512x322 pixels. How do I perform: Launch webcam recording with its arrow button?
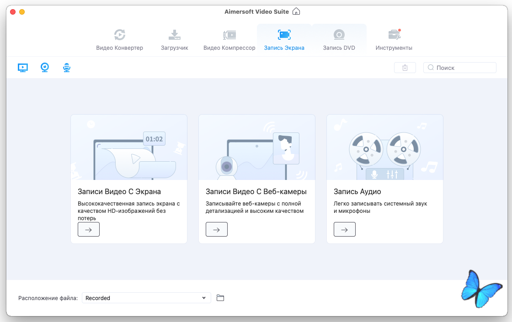point(217,230)
